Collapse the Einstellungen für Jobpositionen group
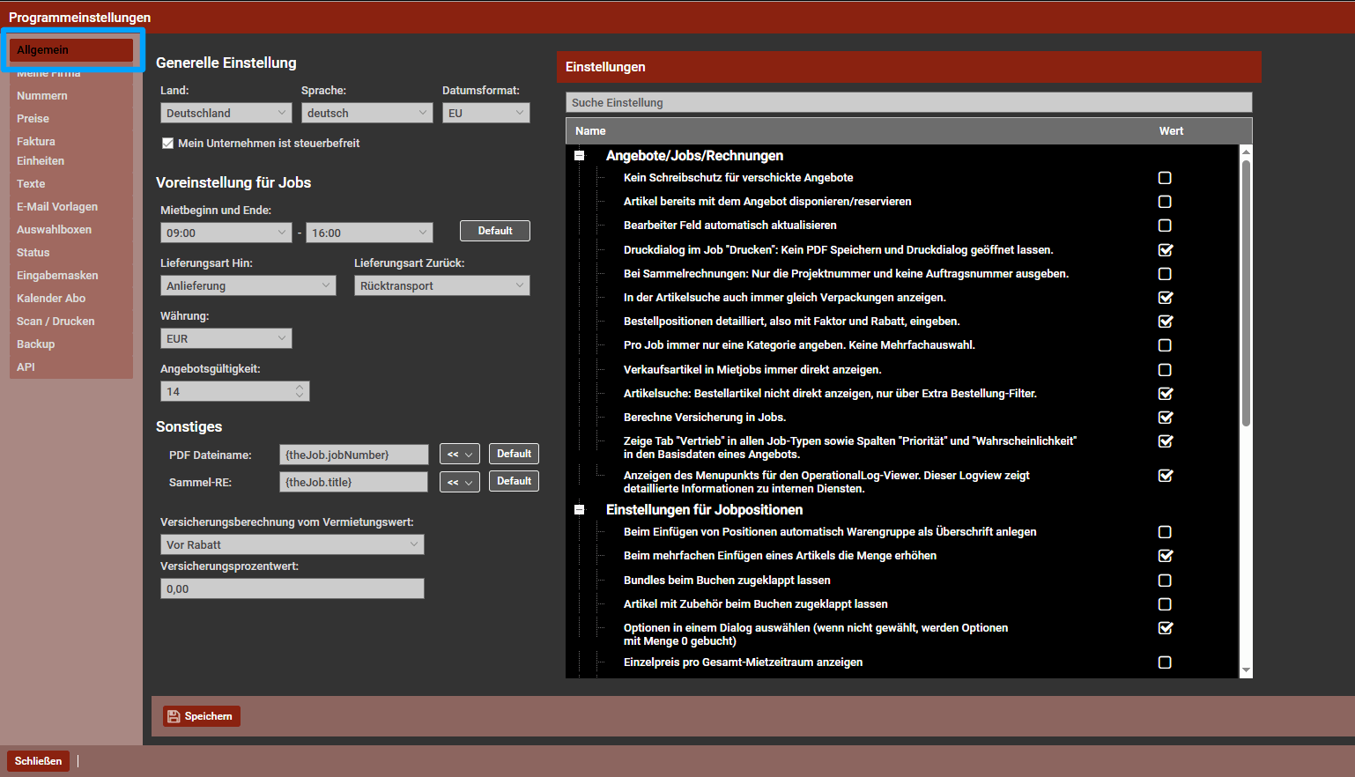This screenshot has width=1355, height=777. (x=580, y=510)
